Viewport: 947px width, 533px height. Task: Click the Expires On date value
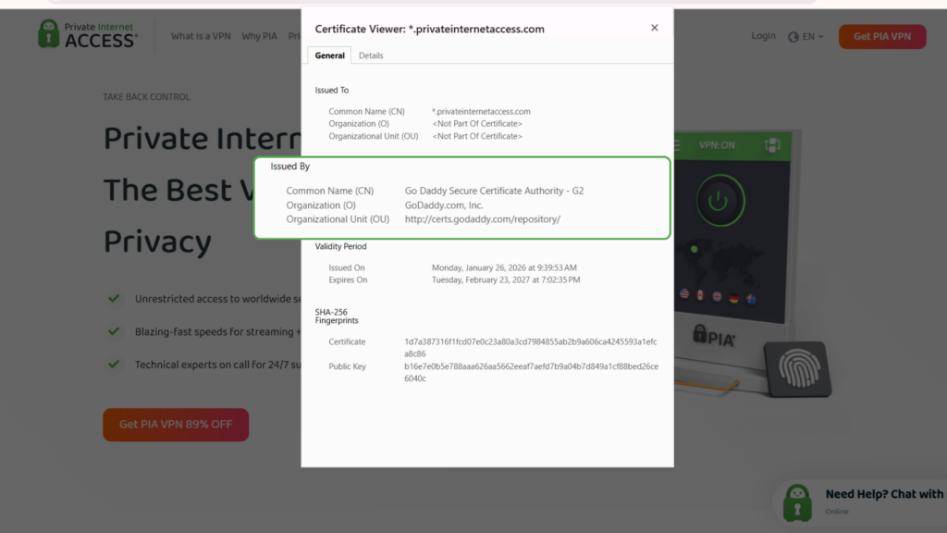pos(506,279)
